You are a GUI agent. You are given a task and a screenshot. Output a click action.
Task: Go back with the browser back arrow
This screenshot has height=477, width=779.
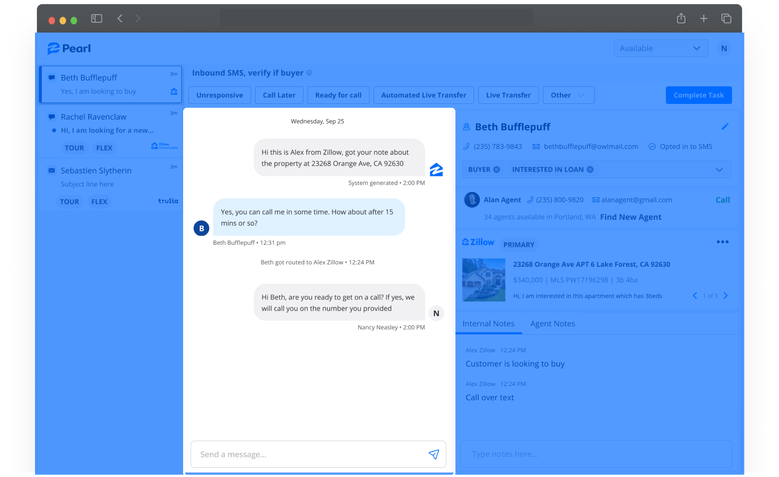(120, 19)
